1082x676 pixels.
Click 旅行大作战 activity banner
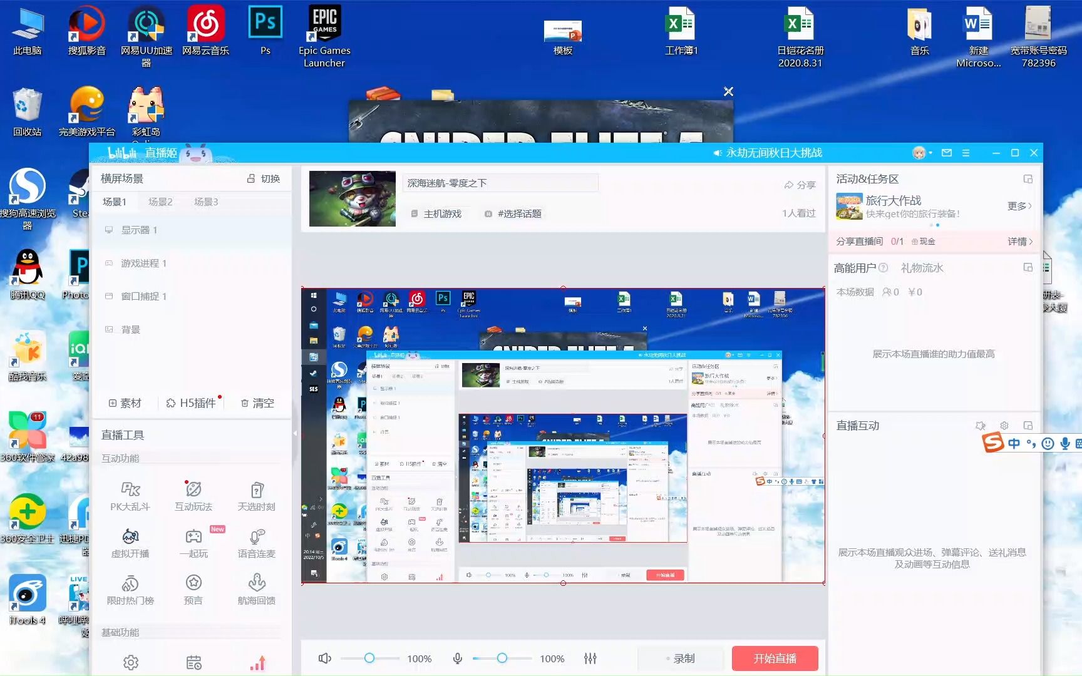point(899,207)
